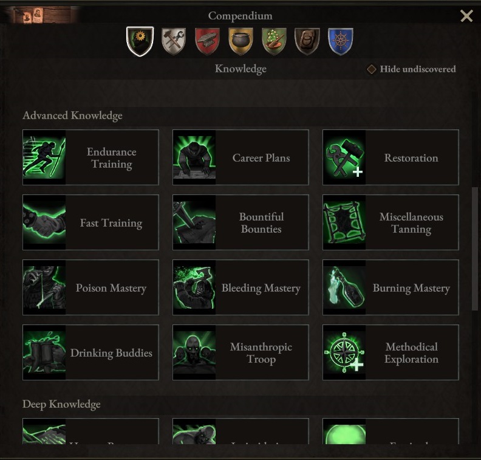Open the Endurance Training knowledge entry
Viewport: 481px width, 460px height.
(x=91, y=157)
